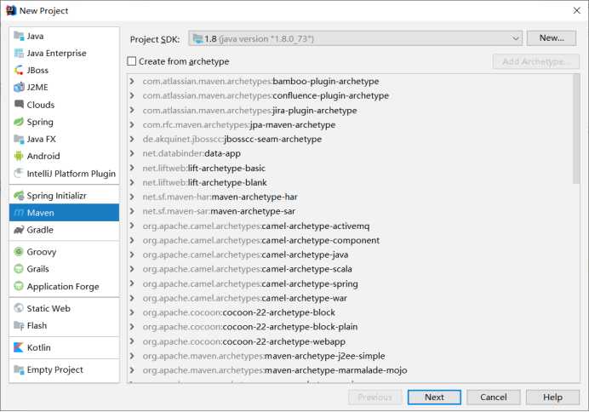Select the Java Enterprise label

click(56, 54)
